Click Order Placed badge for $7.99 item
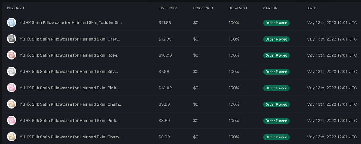 pos(276,72)
